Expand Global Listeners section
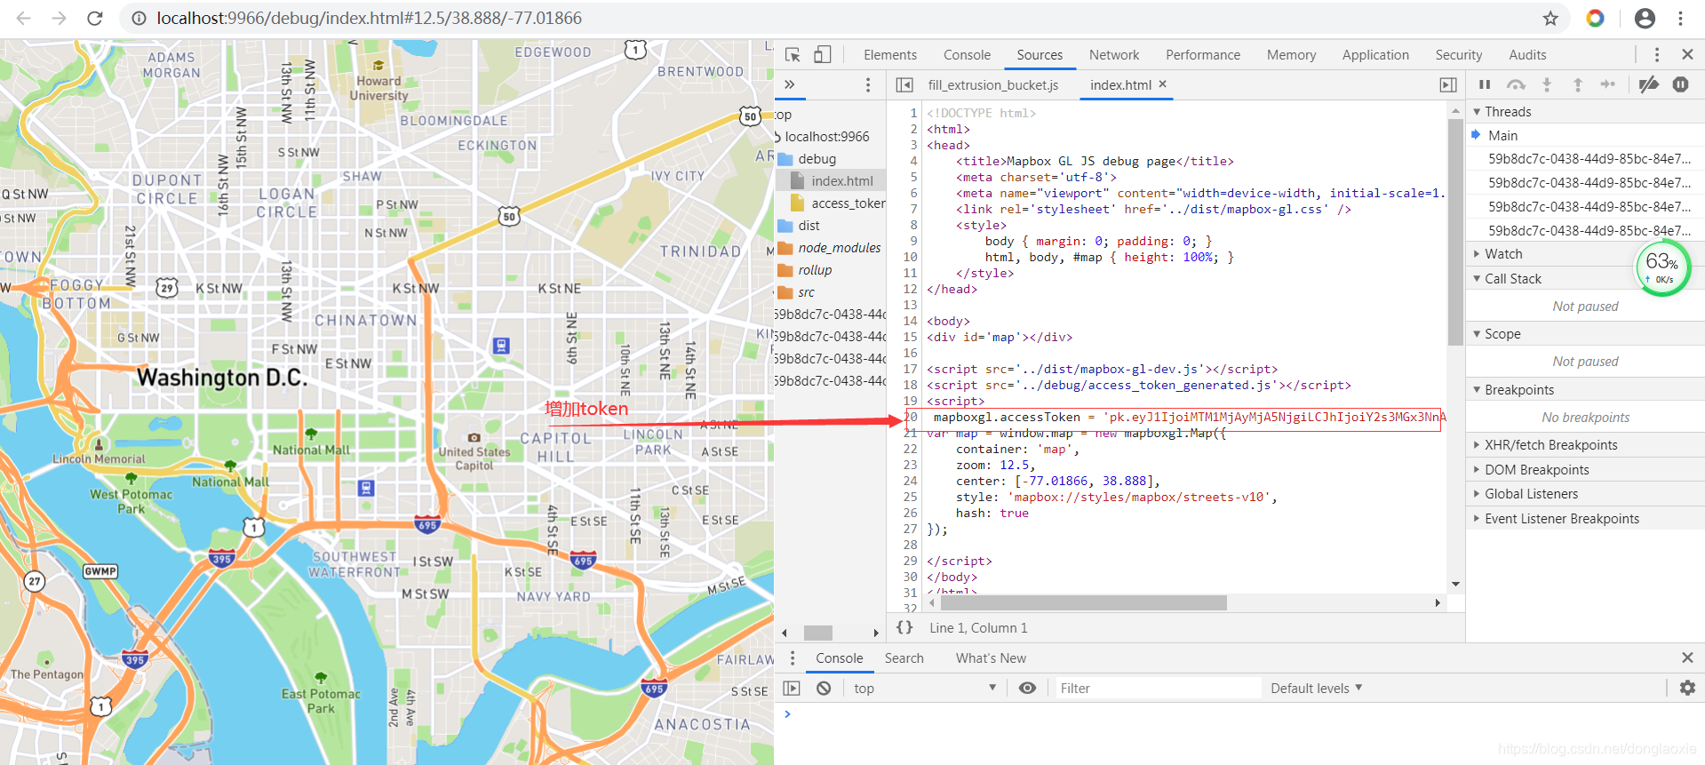Viewport: 1705px width, 765px height. coord(1585,494)
